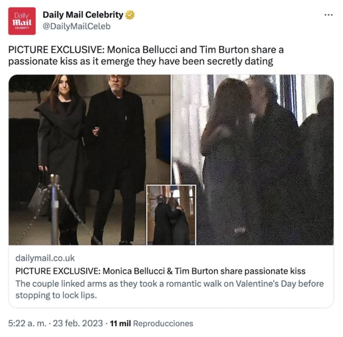Image resolution: width=343 pixels, height=337 pixels.
Task: Open the Daily Mail Celebrity display name
Action: [x=83, y=15]
